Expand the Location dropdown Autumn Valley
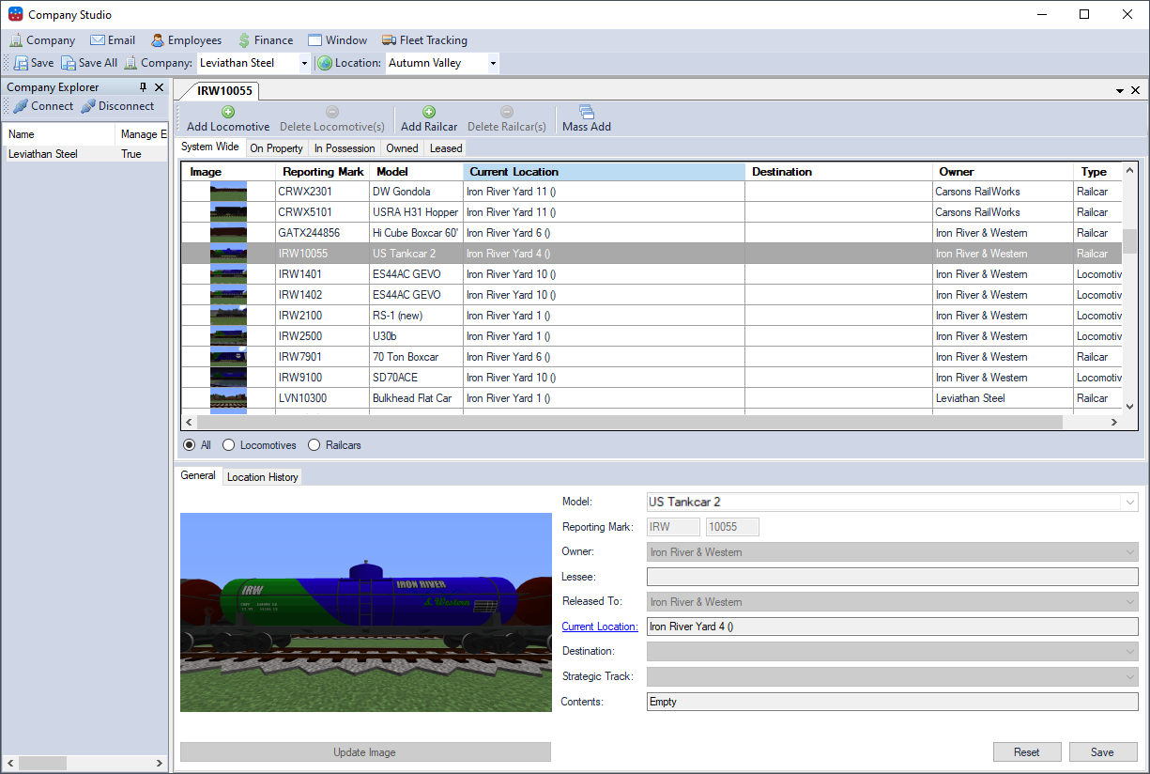The width and height of the screenshot is (1150, 774). click(493, 63)
